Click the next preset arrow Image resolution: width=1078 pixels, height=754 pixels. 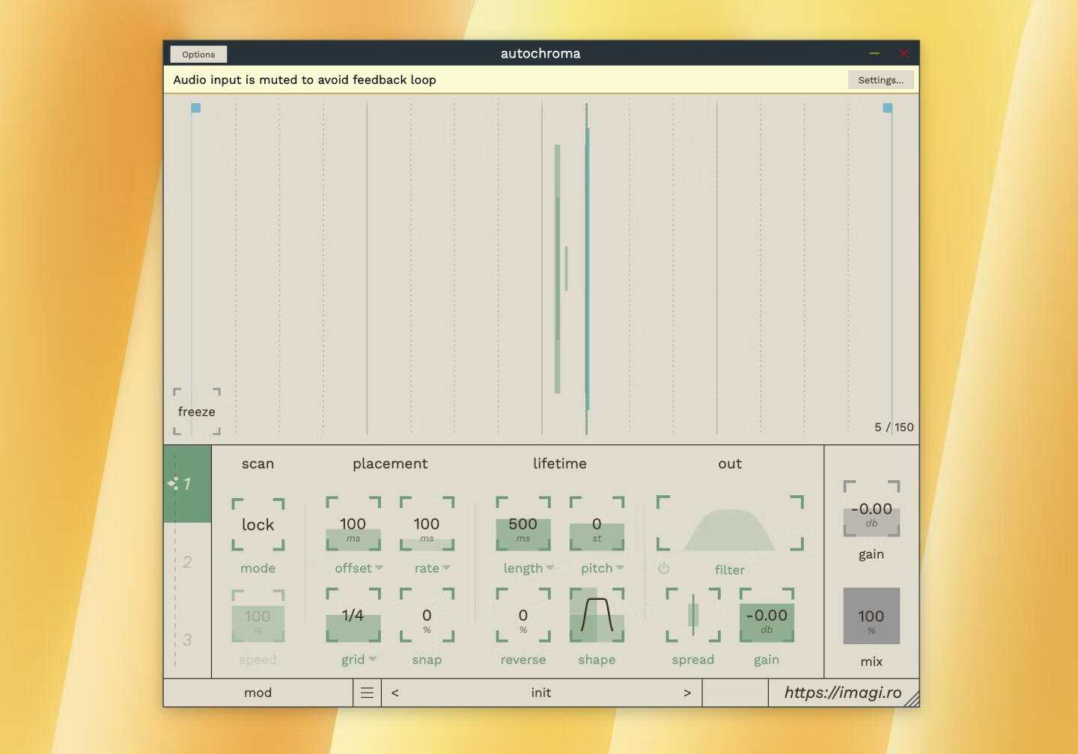(x=687, y=692)
